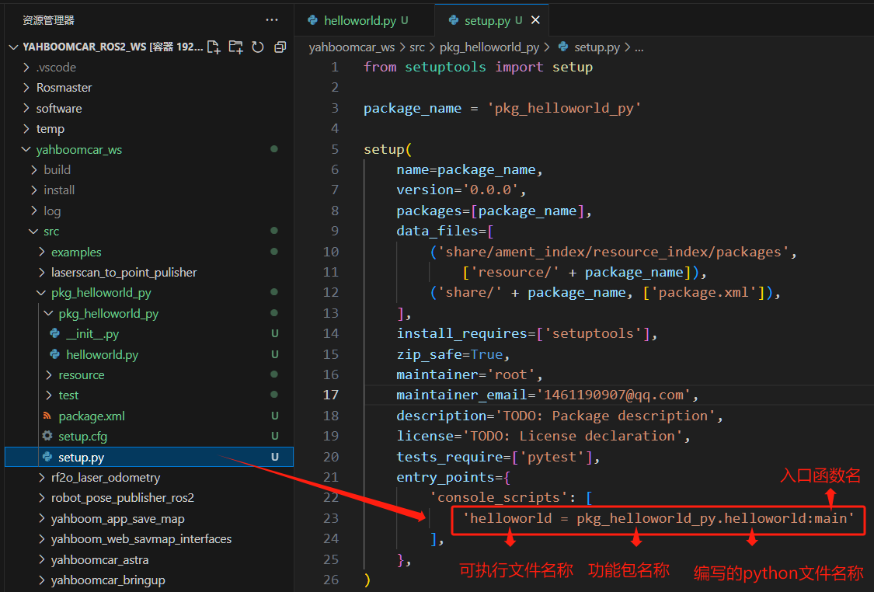Collapse all folders in explorer

click(280, 47)
